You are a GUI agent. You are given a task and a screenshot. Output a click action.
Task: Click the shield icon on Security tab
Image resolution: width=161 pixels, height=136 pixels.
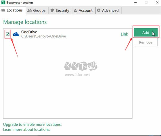coord(52,10)
